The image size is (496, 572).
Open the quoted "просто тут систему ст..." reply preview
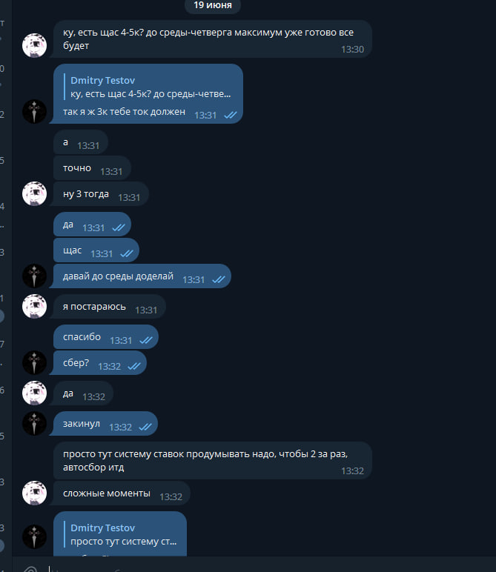point(123,535)
